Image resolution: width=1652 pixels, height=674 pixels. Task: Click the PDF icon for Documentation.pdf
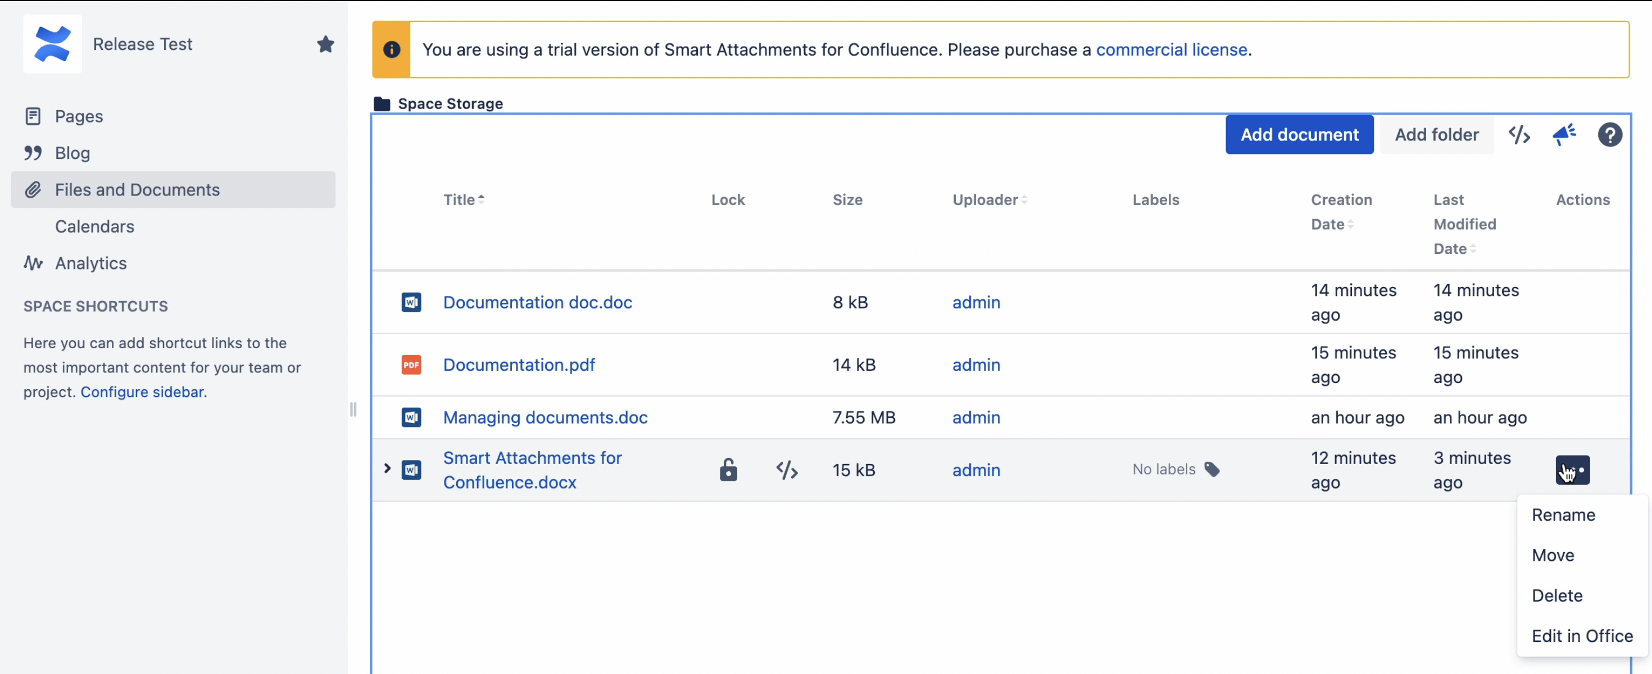[411, 365]
